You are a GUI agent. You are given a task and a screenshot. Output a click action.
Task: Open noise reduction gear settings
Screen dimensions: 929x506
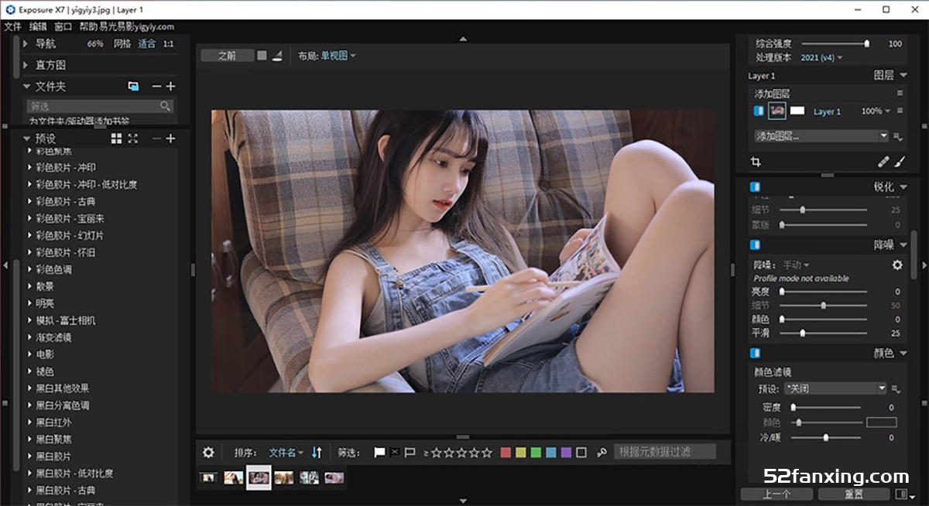(897, 265)
